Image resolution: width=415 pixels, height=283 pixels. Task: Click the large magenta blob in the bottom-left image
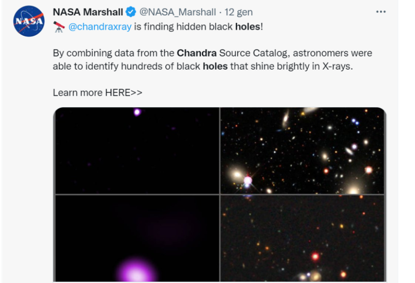(137, 271)
